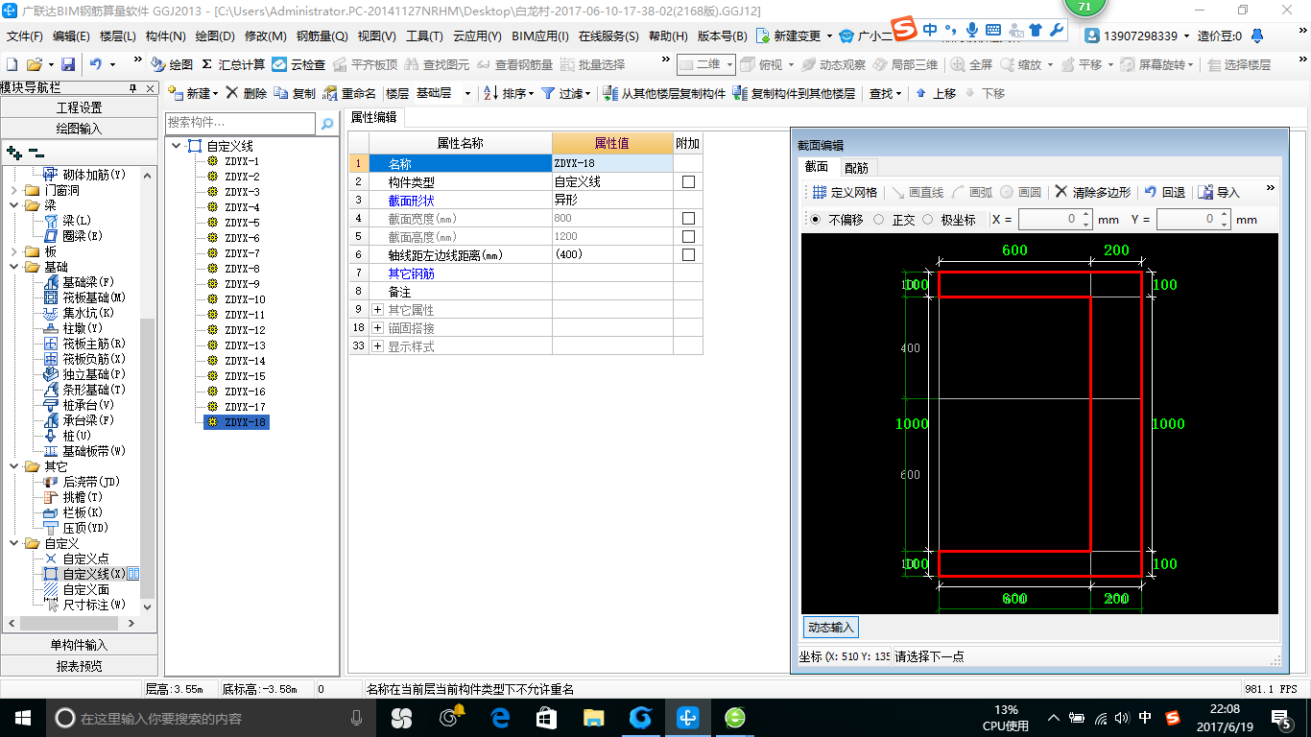The width and height of the screenshot is (1311, 737).
Task: Click search magnifier beside 搜索构件 box
Action: point(327,123)
